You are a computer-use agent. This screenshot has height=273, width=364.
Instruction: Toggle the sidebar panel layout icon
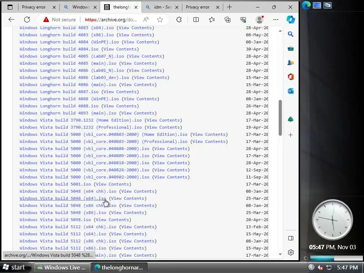tap(291, 238)
